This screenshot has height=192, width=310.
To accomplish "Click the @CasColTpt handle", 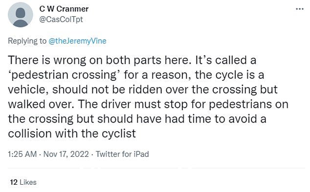I will (x=61, y=20).
